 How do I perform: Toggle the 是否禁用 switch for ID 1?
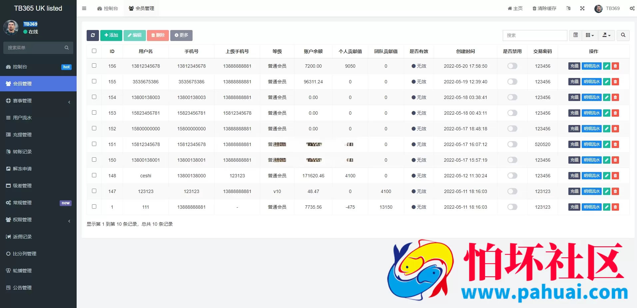(512, 207)
